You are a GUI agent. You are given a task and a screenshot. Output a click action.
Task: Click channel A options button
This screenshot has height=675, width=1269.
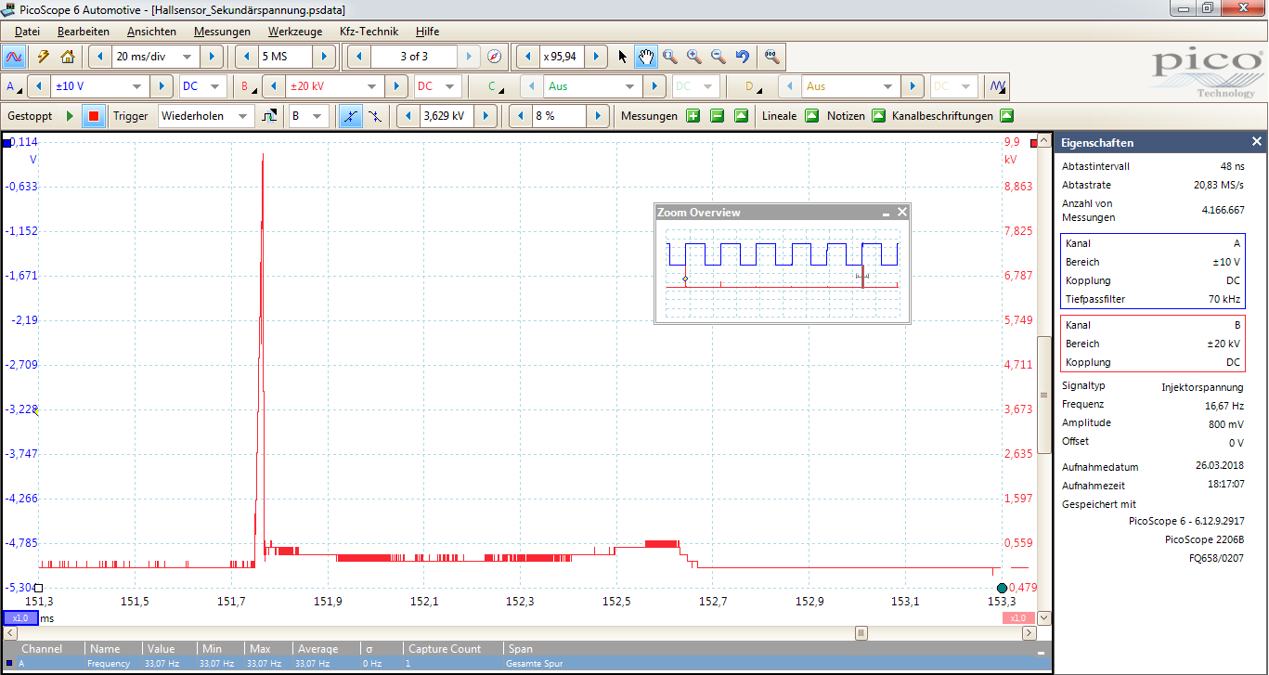click(x=14, y=86)
